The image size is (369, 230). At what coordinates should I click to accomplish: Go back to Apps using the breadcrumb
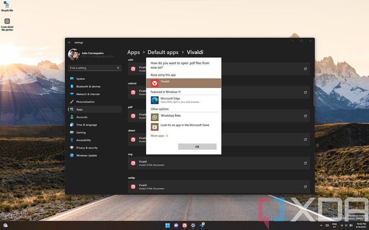pyautogui.click(x=133, y=52)
